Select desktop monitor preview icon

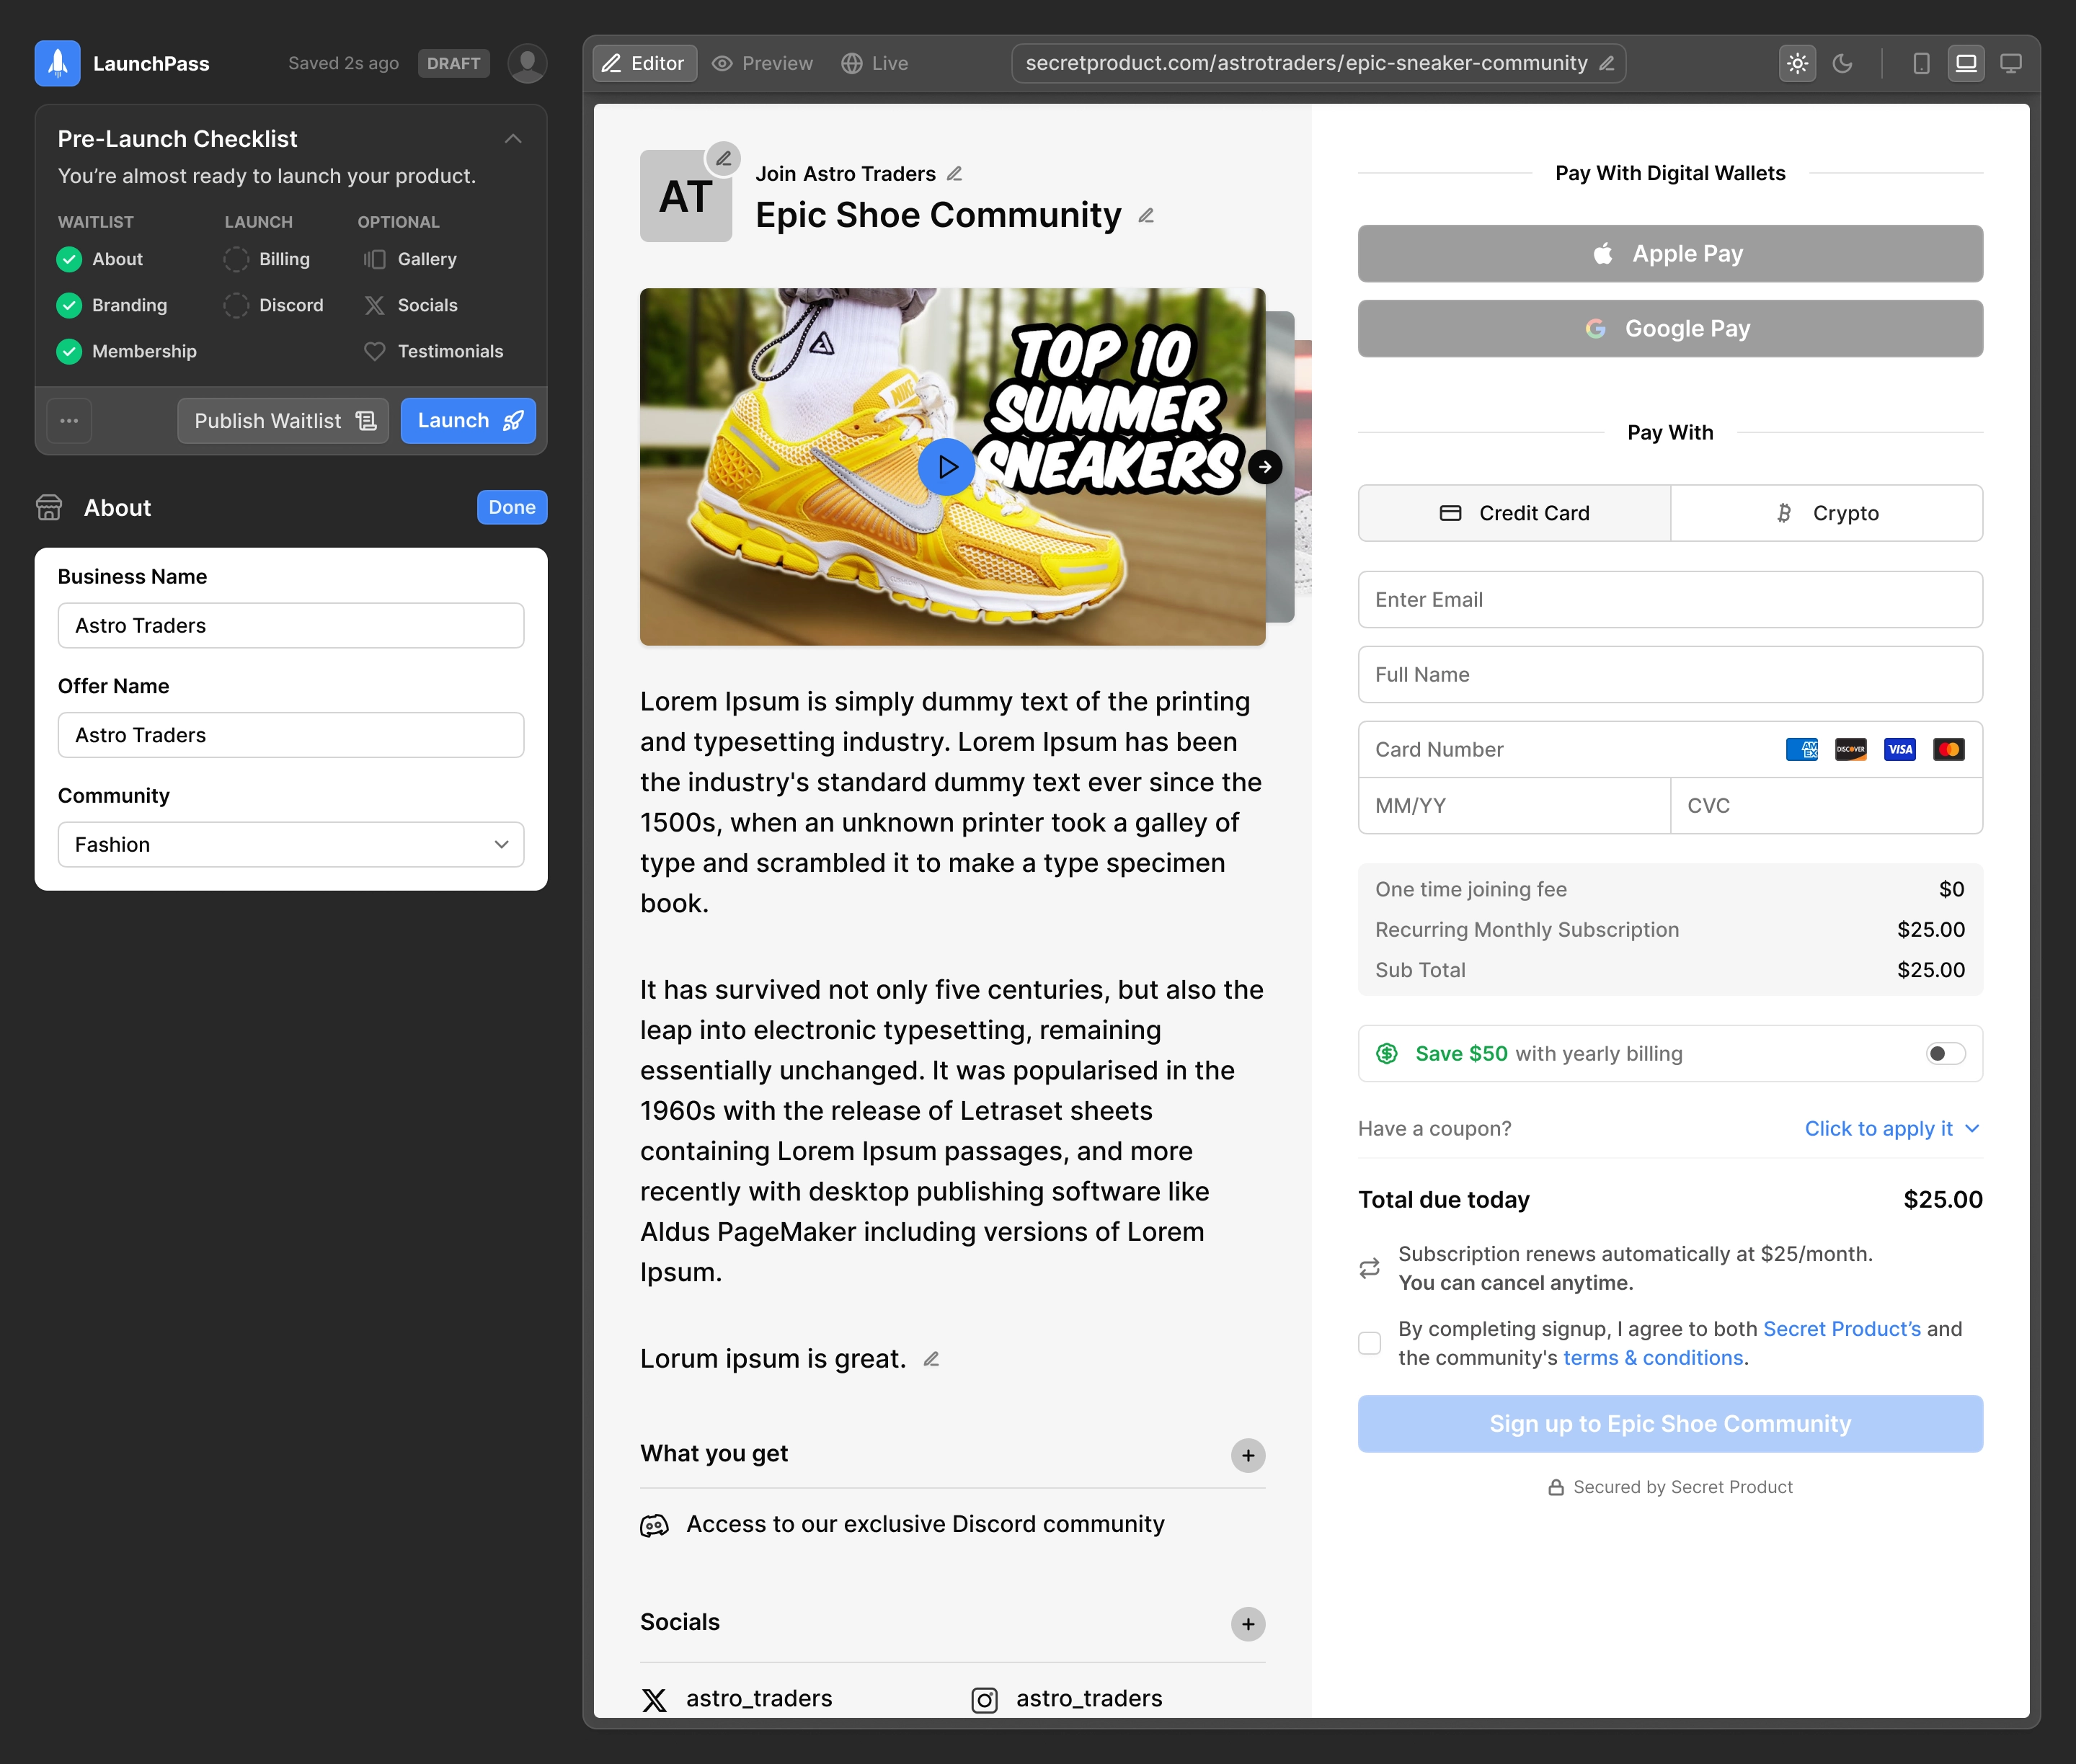click(x=2011, y=63)
